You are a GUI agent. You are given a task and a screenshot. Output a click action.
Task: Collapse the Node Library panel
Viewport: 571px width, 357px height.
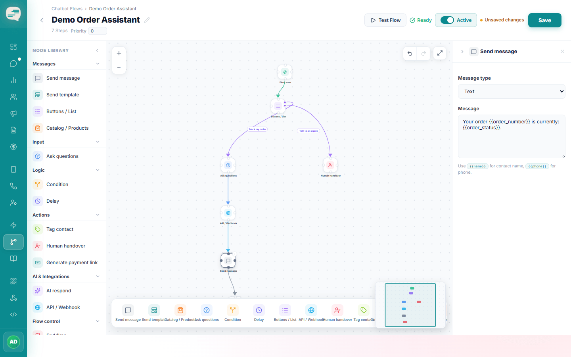point(98,50)
